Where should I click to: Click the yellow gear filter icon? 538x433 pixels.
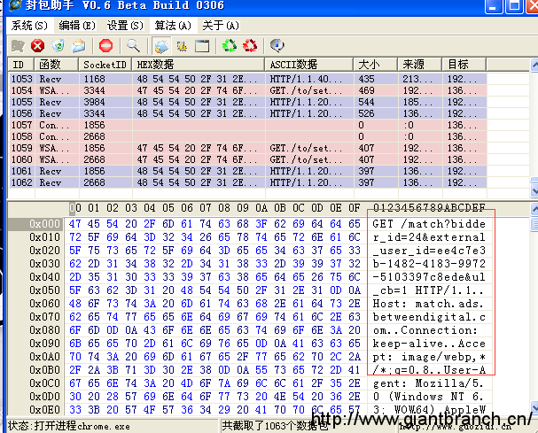click(x=182, y=45)
